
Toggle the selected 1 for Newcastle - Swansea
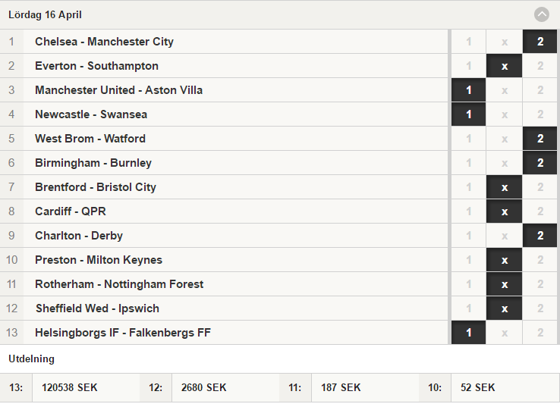tap(469, 114)
